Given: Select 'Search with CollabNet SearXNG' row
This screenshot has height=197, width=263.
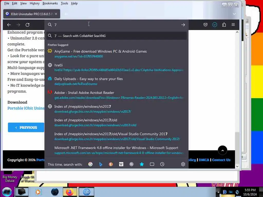Looking at the screenshot, I should (117, 36).
